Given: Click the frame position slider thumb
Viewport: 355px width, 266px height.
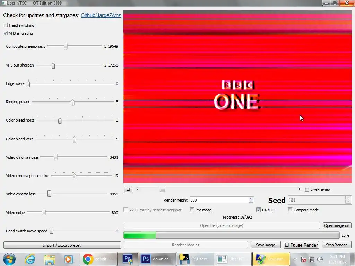Looking at the screenshot, I should pos(163,189).
